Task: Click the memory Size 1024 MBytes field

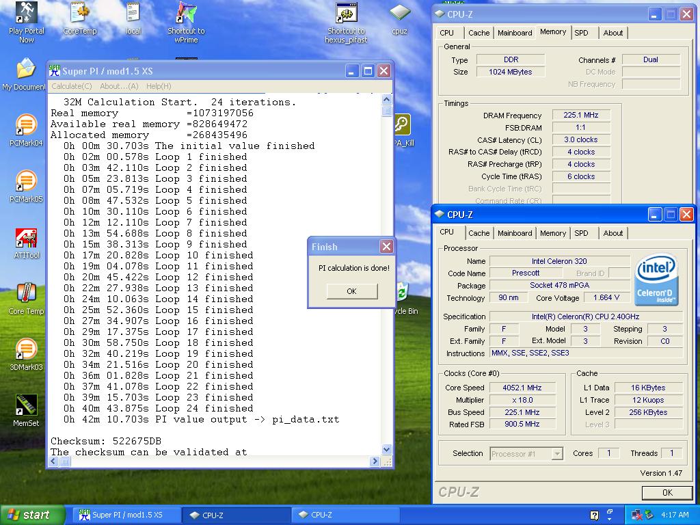Action: [x=511, y=72]
